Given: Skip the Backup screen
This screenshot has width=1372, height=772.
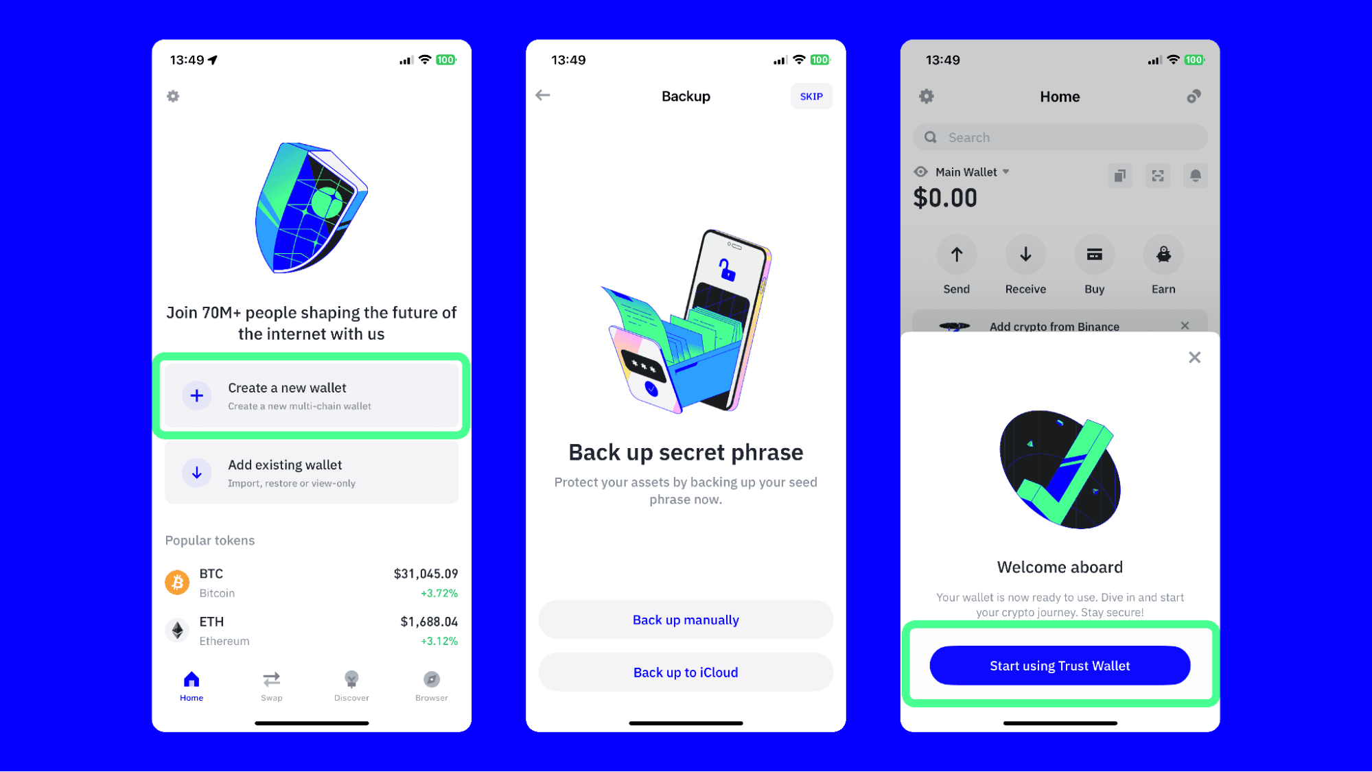Looking at the screenshot, I should click(811, 95).
